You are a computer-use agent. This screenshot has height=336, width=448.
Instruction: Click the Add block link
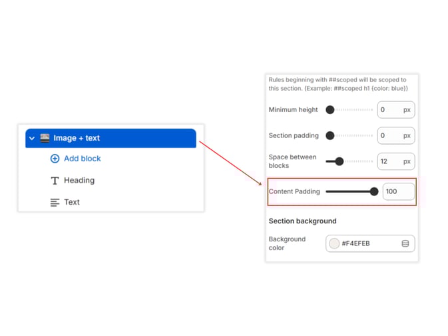82,159
